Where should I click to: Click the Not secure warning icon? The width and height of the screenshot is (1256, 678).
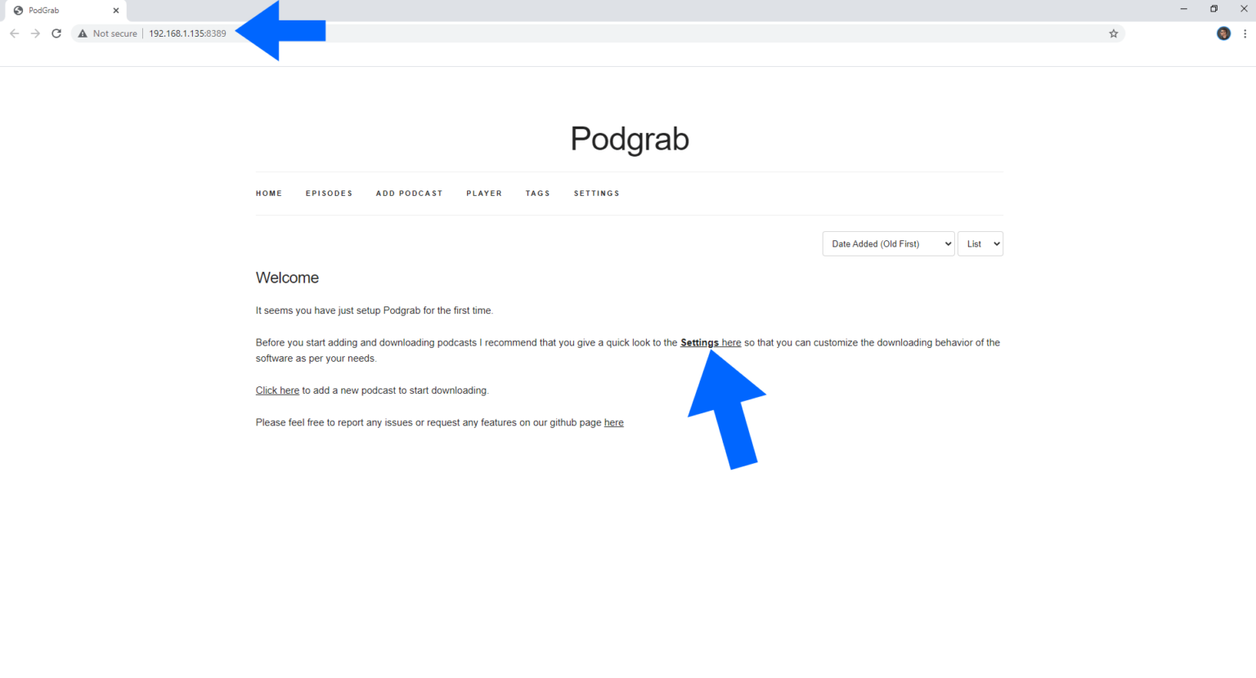pos(82,33)
